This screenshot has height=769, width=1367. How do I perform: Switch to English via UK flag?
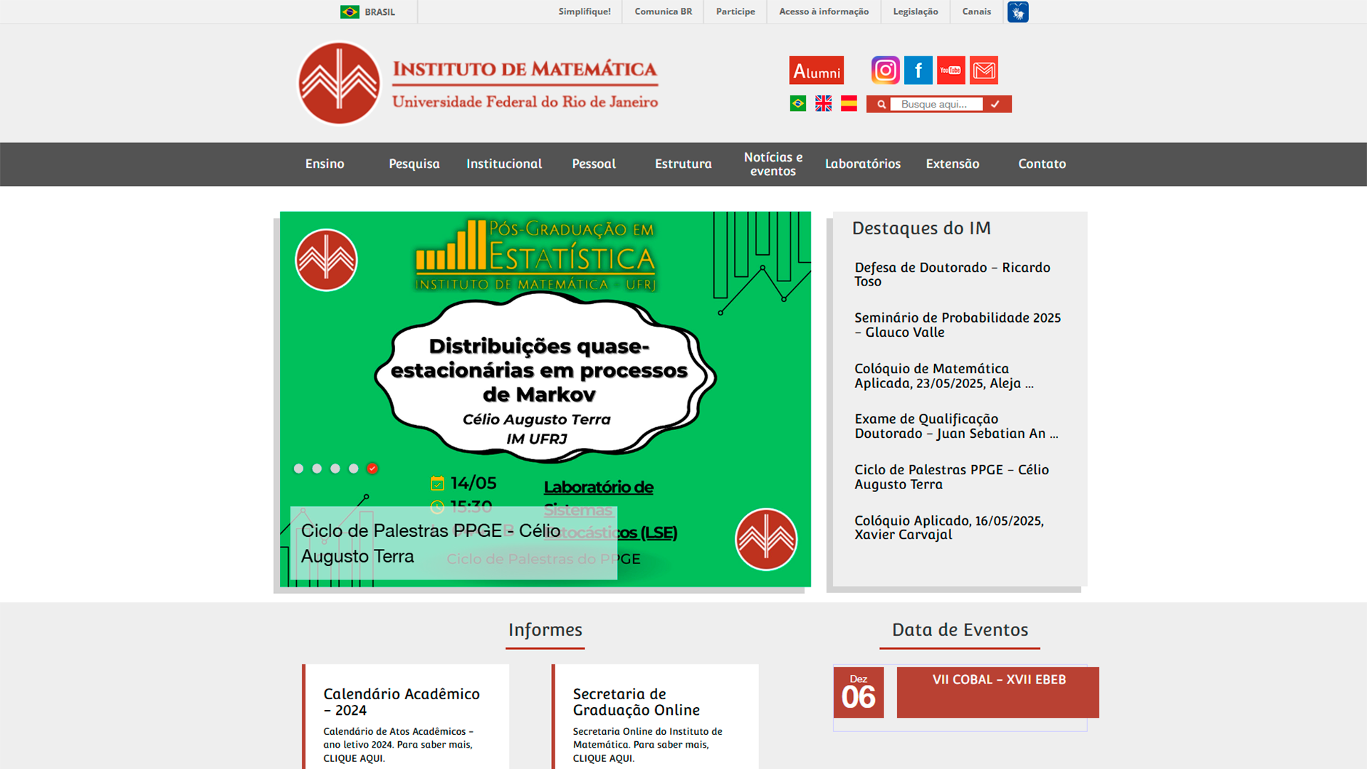pyautogui.click(x=823, y=104)
